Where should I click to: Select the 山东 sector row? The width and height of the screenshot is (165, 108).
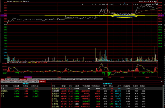coord(26,96)
